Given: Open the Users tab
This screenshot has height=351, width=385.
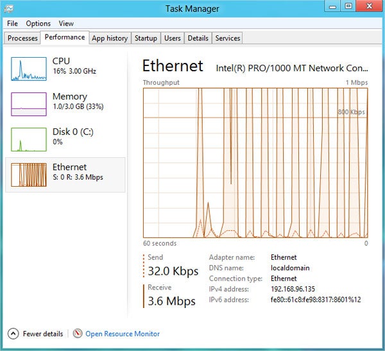Looking at the screenshot, I should click(172, 39).
